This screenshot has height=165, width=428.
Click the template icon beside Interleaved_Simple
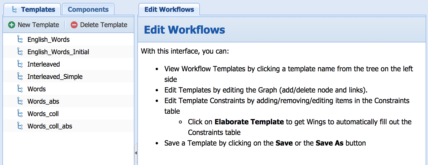pos(20,77)
